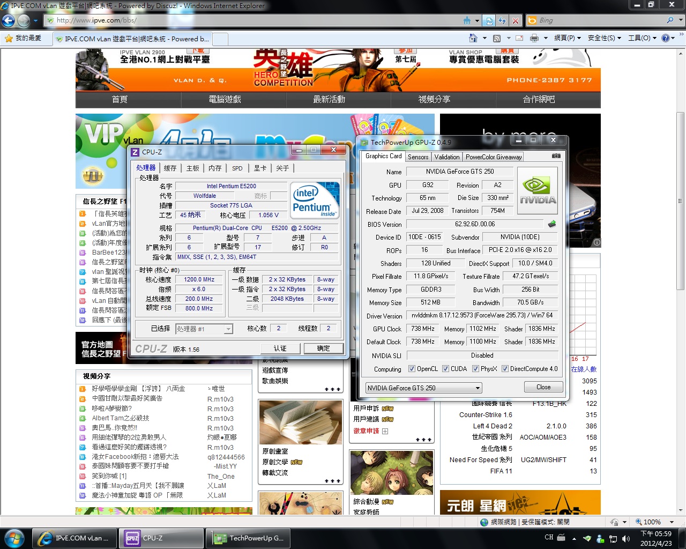Click the refresh icon in IE address bar
This screenshot has width=686, height=549.
point(502,20)
